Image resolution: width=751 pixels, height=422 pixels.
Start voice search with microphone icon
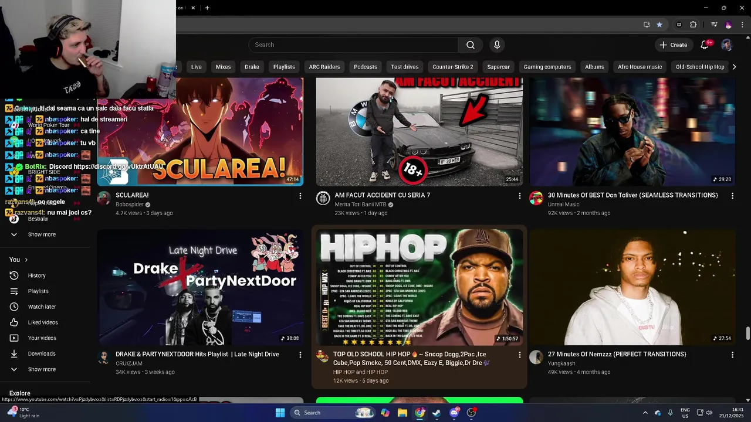click(497, 45)
